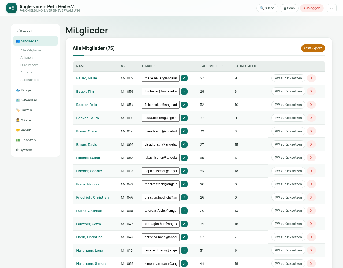The width and height of the screenshot is (343, 268).
Task: Confirm Laura Becker's email checkmark
Action: coord(184,118)
